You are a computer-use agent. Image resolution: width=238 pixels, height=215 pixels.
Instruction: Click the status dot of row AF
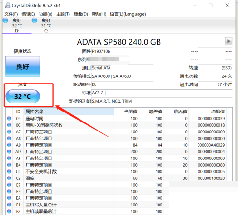coord(9,158)
